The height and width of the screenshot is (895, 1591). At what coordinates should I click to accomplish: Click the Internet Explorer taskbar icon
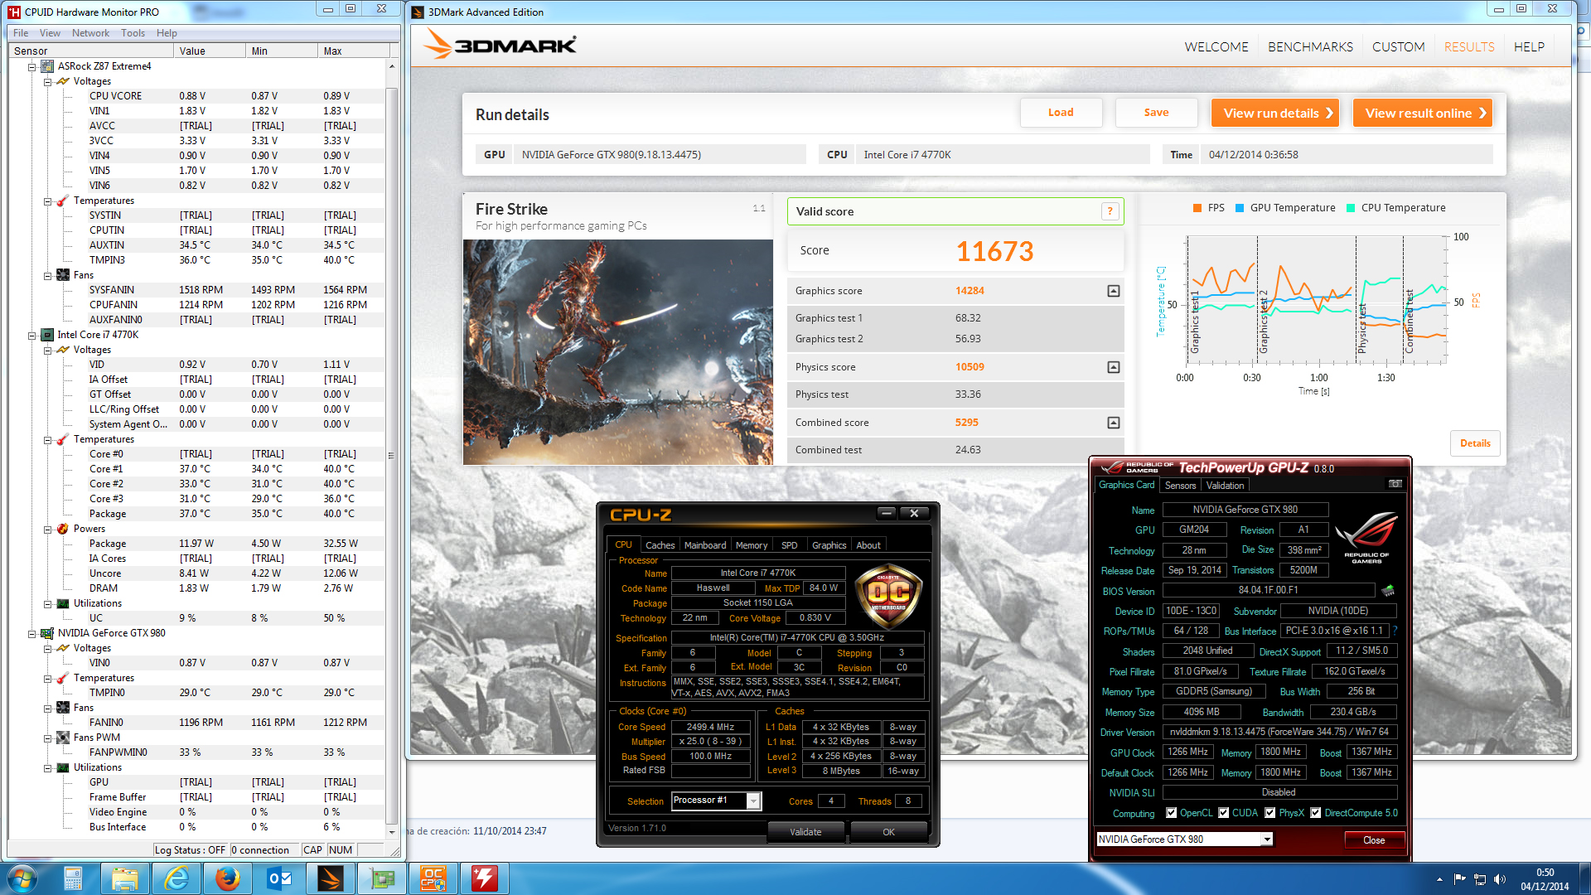pos(177,878)
